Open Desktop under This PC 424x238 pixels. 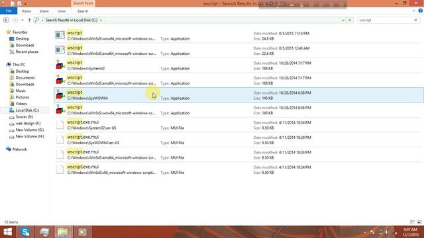[x=22, y=71]
